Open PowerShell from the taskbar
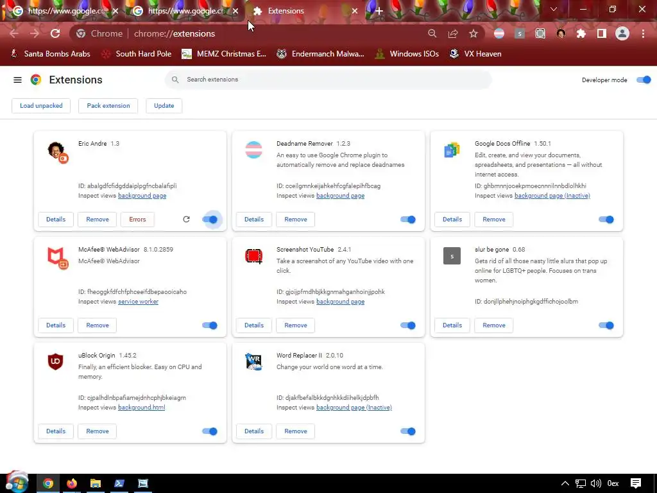Screen dimensions: 657x493 point(119,483)
